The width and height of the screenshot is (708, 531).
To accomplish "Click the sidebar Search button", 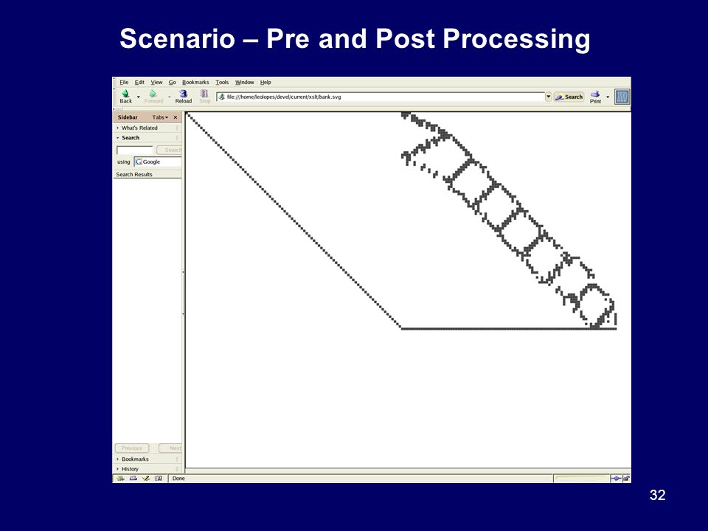I will pyautogui.click(x=170, y=150).
